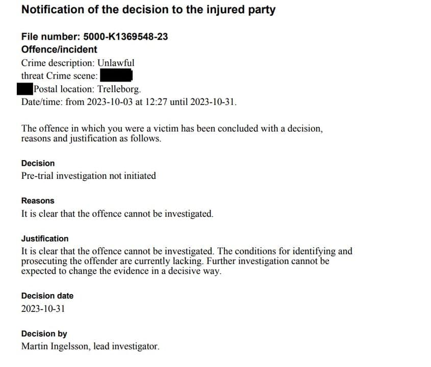Click the line 'prosecuting the offender are currently lacking'
Viewport: 431px width, 367px height.
coord(175,261)
